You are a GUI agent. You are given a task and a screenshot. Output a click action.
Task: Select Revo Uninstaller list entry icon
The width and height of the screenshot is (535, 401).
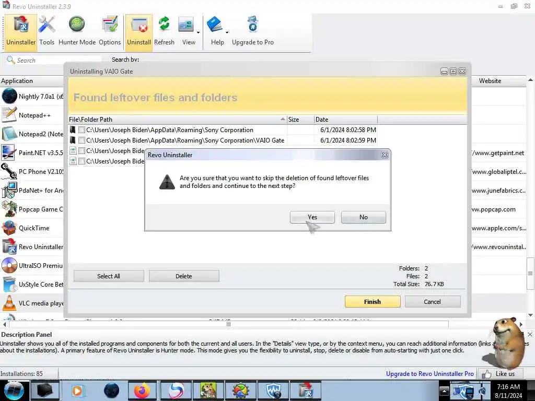(9, 246)
